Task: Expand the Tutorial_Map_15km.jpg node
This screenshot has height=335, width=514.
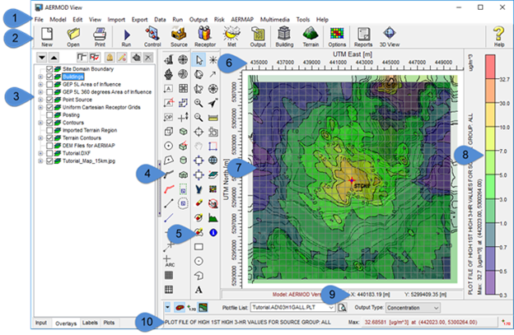Action: click(40, 161)
